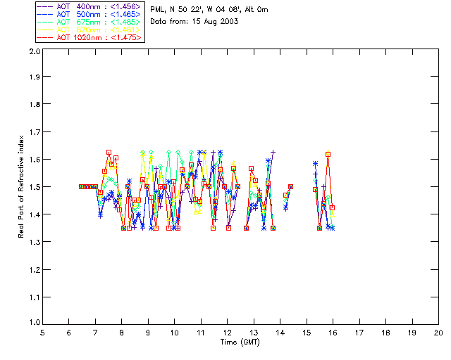Screen dimensions: 451x360
Task: Click the blue dashed line sample in legend
Action: tap(45, 14)
